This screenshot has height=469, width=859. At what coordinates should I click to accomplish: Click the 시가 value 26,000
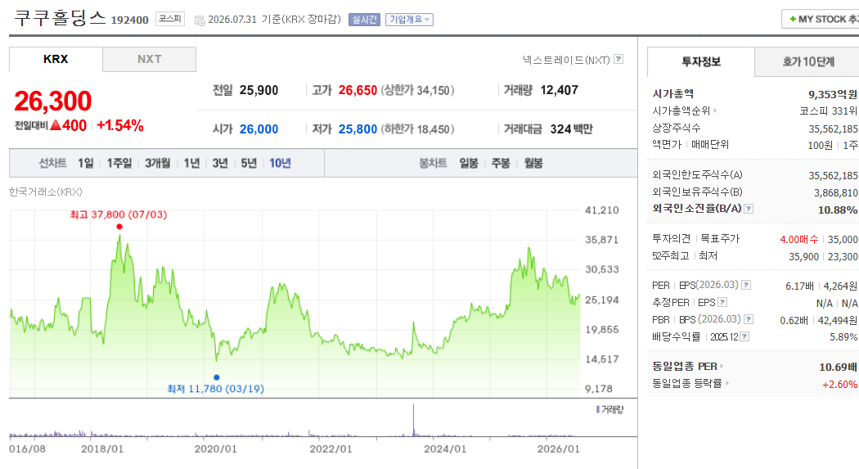click(259, 129)
